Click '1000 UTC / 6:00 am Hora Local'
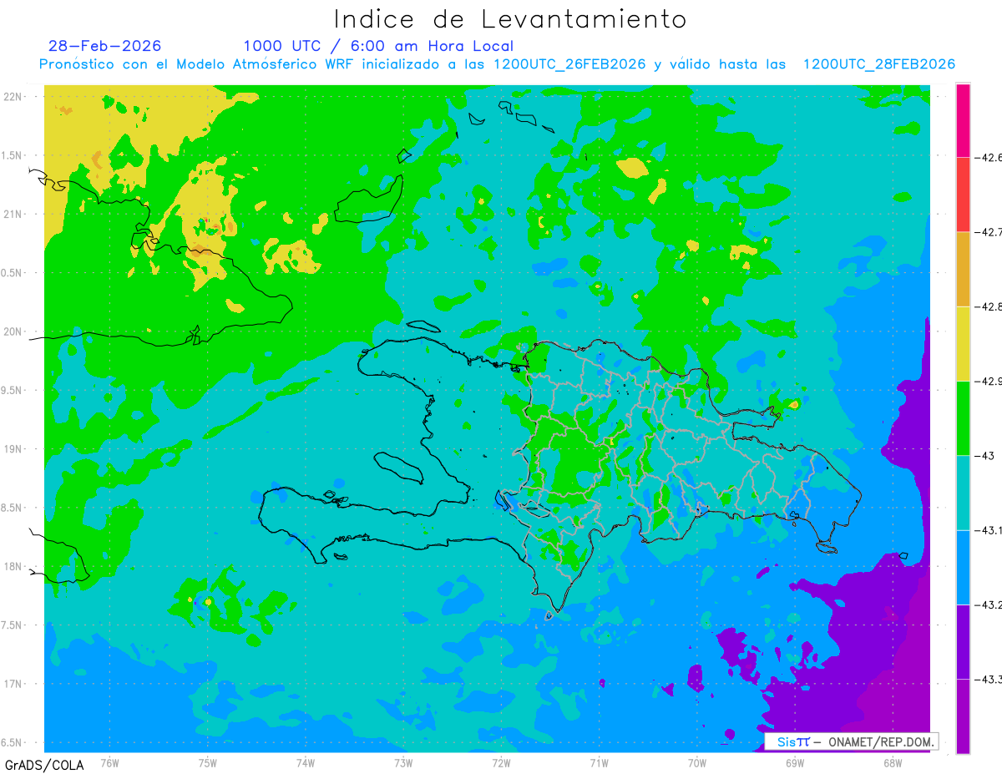The height and width of the screenshot is (774, 1002). point(378,46)
